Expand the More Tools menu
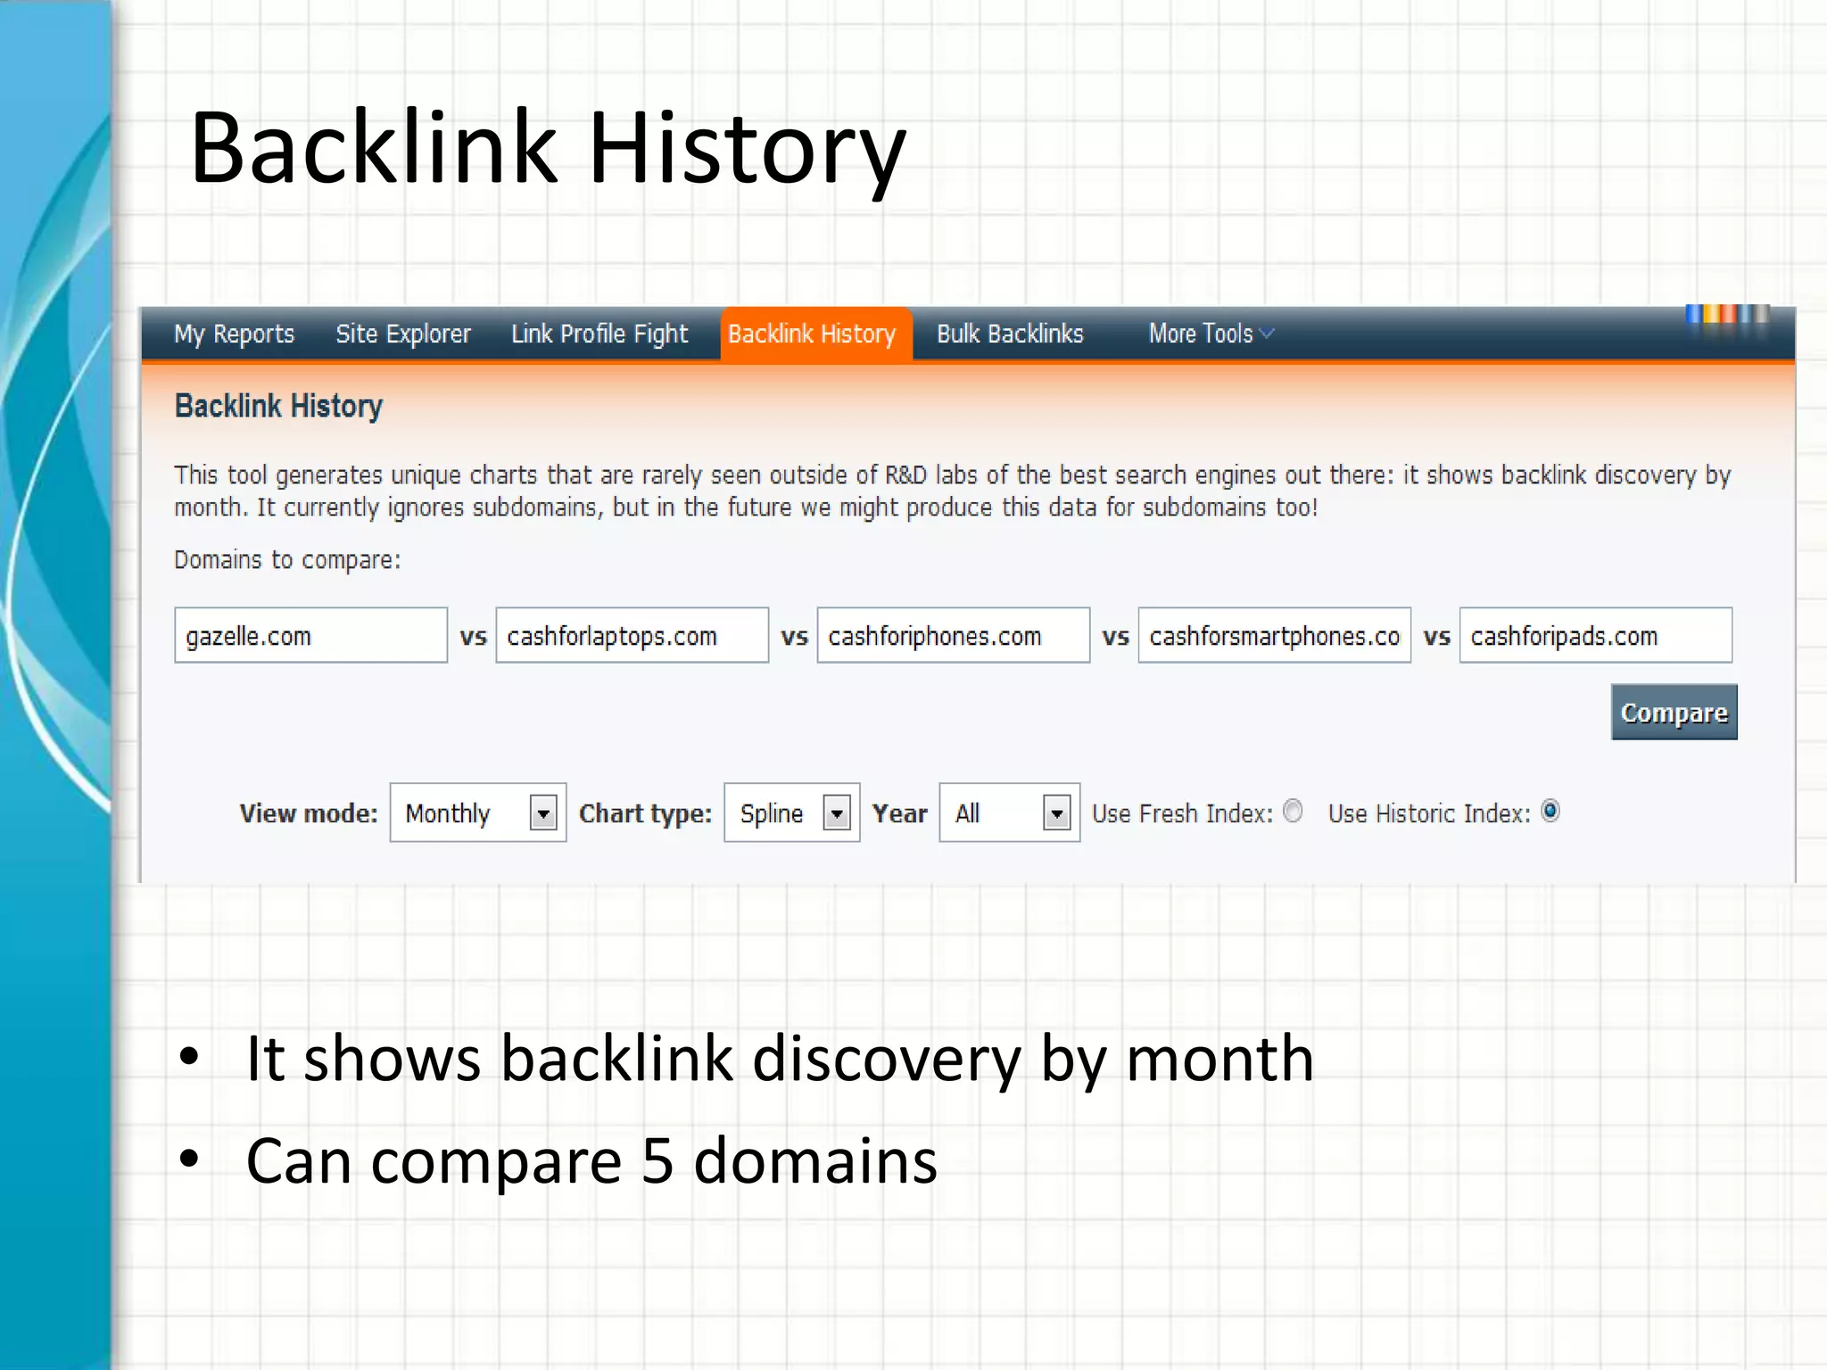The width and height of the screenshot is (1827, 1370). tap(1211, 334)
